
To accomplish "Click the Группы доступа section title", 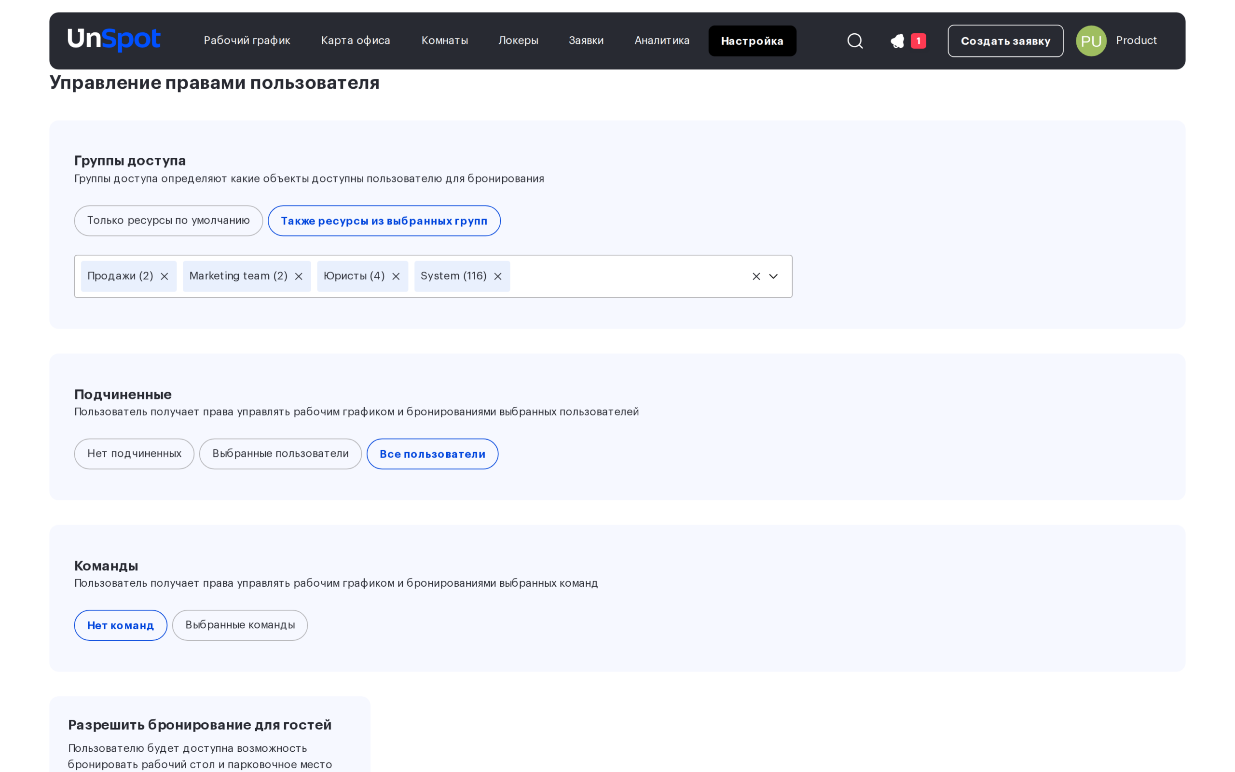I will point(130,161).
